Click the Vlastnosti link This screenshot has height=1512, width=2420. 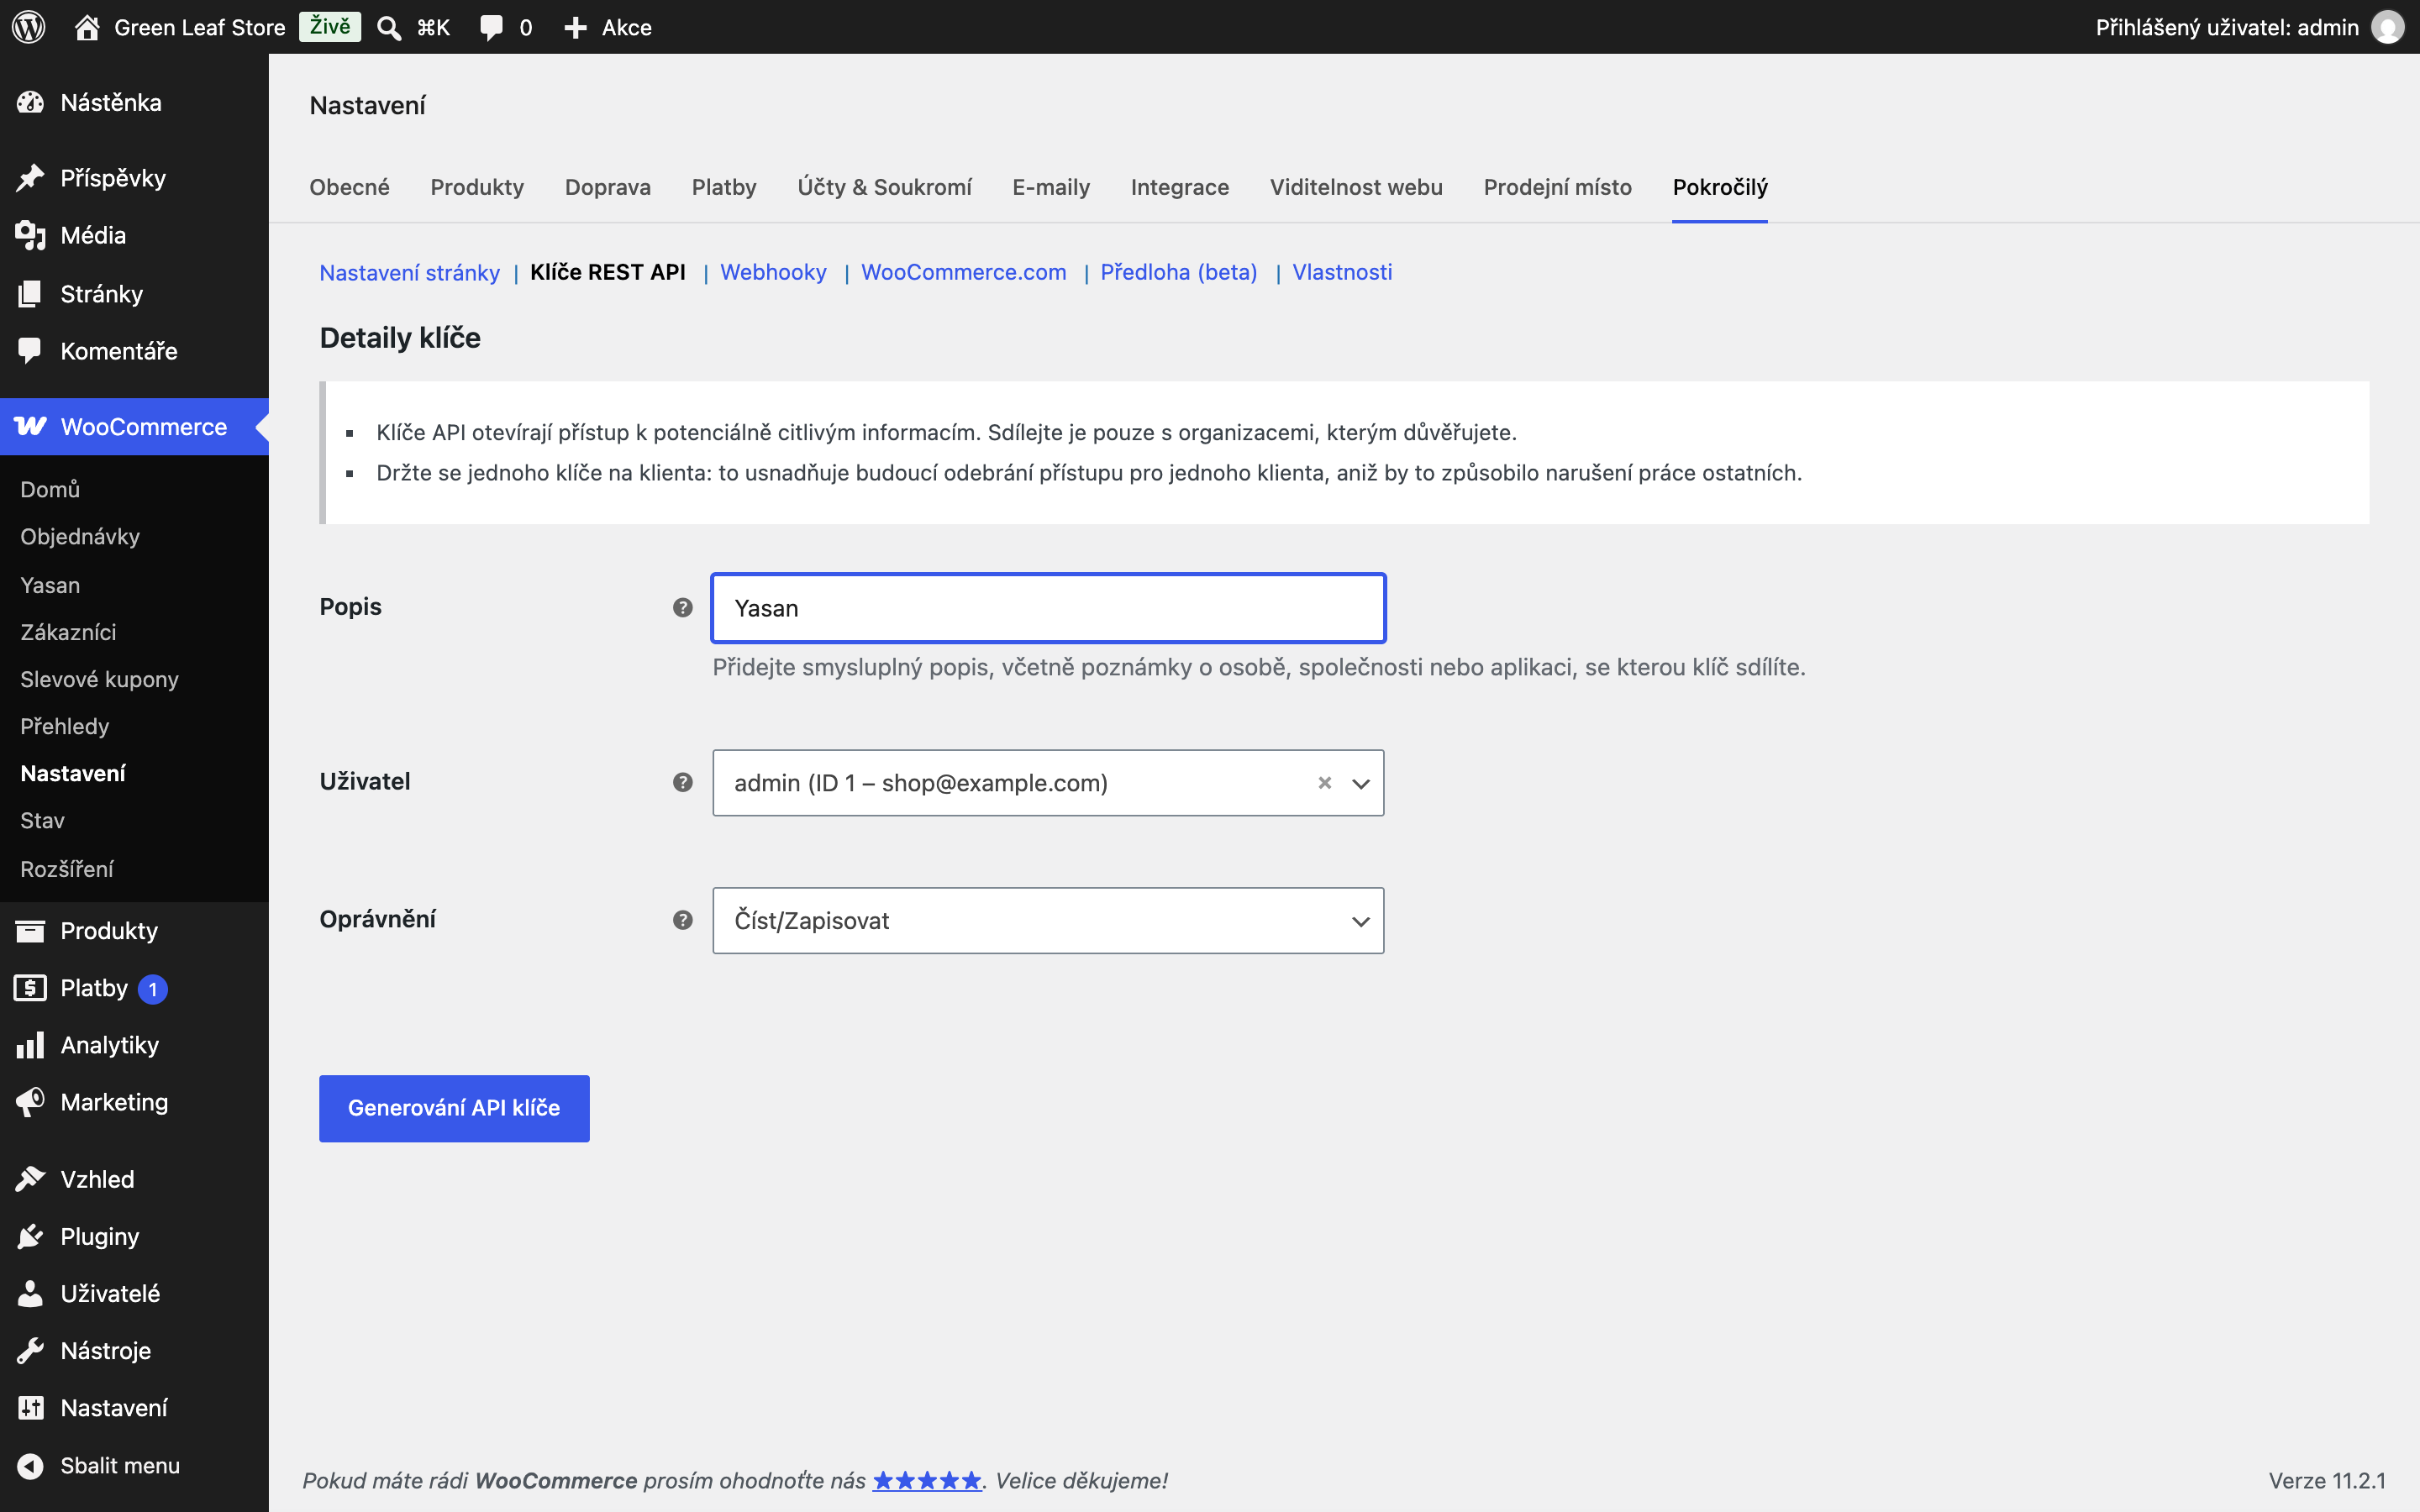1342,272
